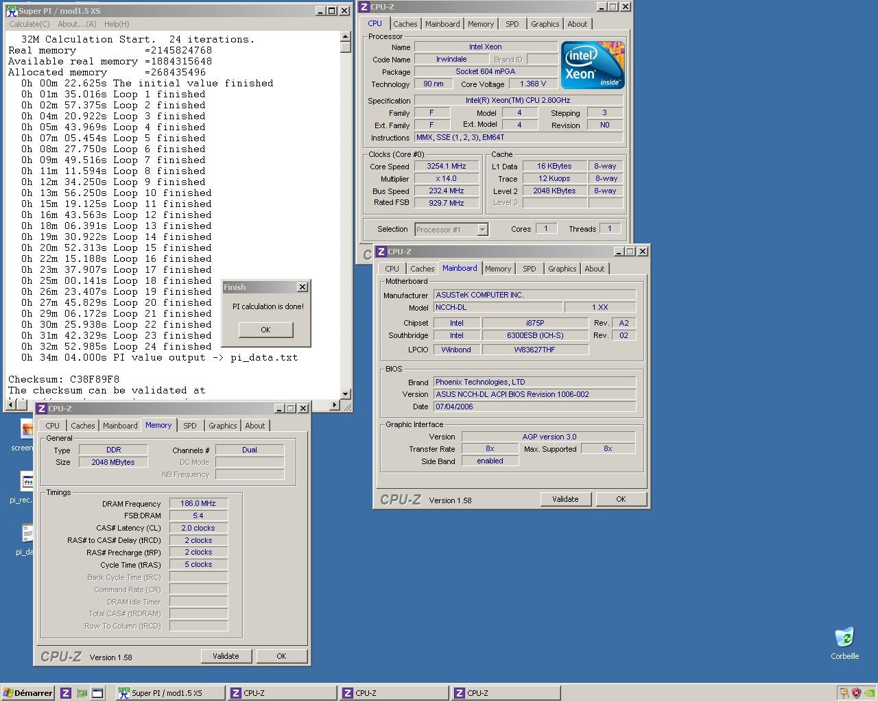Click the BIOS Date field 07/04/2006

click(x=534, y=407)
